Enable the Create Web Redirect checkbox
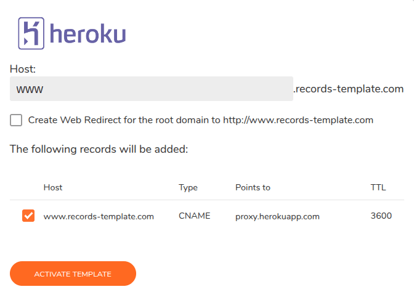The width and height of the screenshot is (414, 300). [16, 120]
